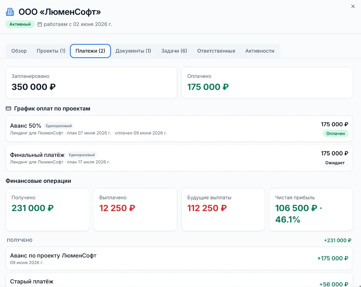
Task: Click the Выплачено 12 250 ₽ card
Action: (x=135, y=209)
